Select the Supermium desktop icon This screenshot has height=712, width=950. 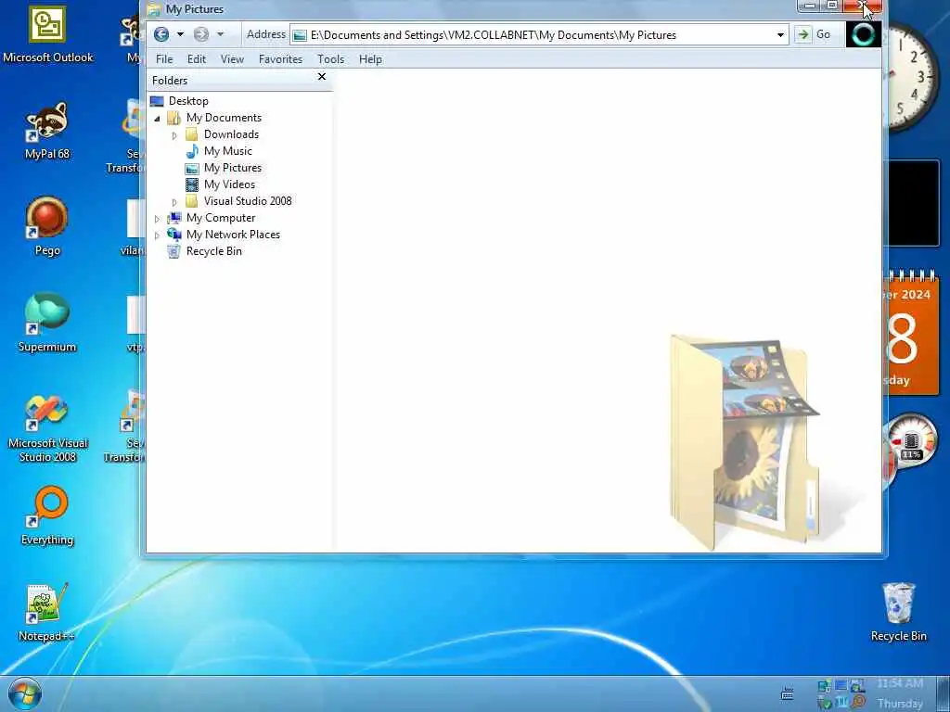pyautogui.click(x=47, y=323)
